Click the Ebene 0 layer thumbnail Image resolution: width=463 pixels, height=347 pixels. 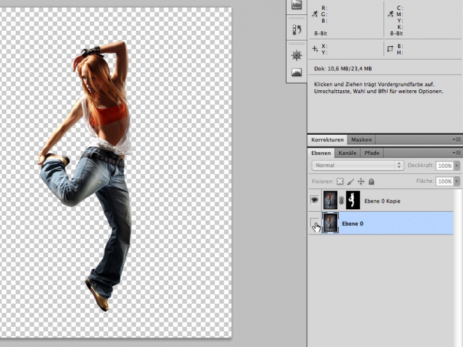click(x=330, y=223)
